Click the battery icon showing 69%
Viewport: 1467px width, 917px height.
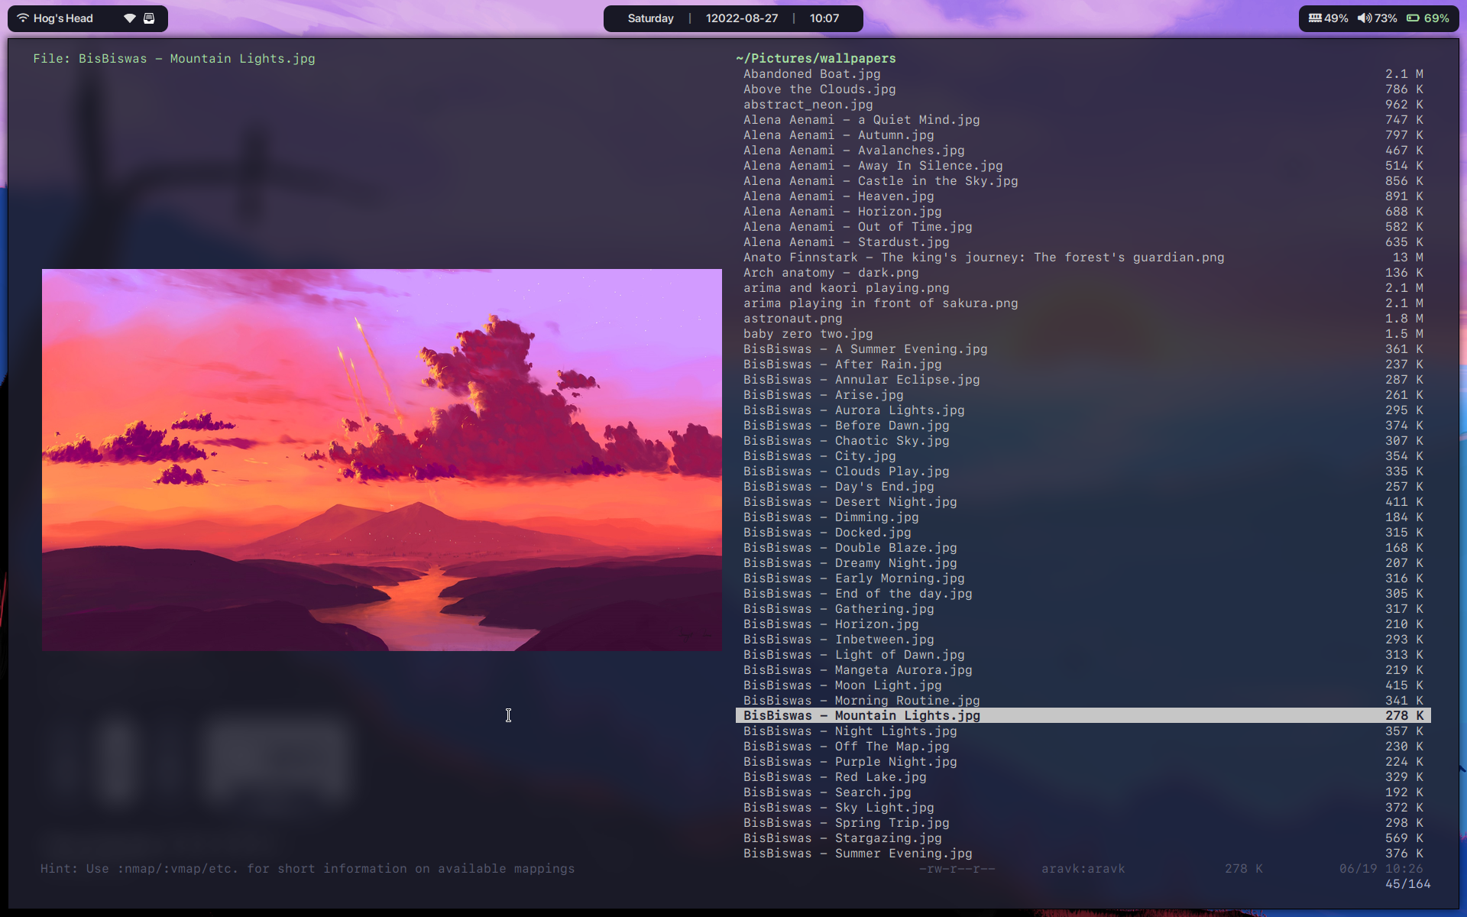tap(1413, 18)
